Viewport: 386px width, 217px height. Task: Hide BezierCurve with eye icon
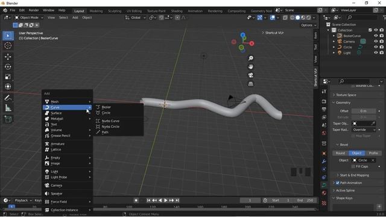[376, 36]
